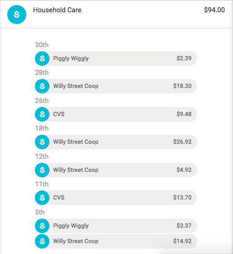Click the icon beside Willy Street Coop $14.92
Image resolution: width=233 pixels, height=254 pixels.
(42, 241)
